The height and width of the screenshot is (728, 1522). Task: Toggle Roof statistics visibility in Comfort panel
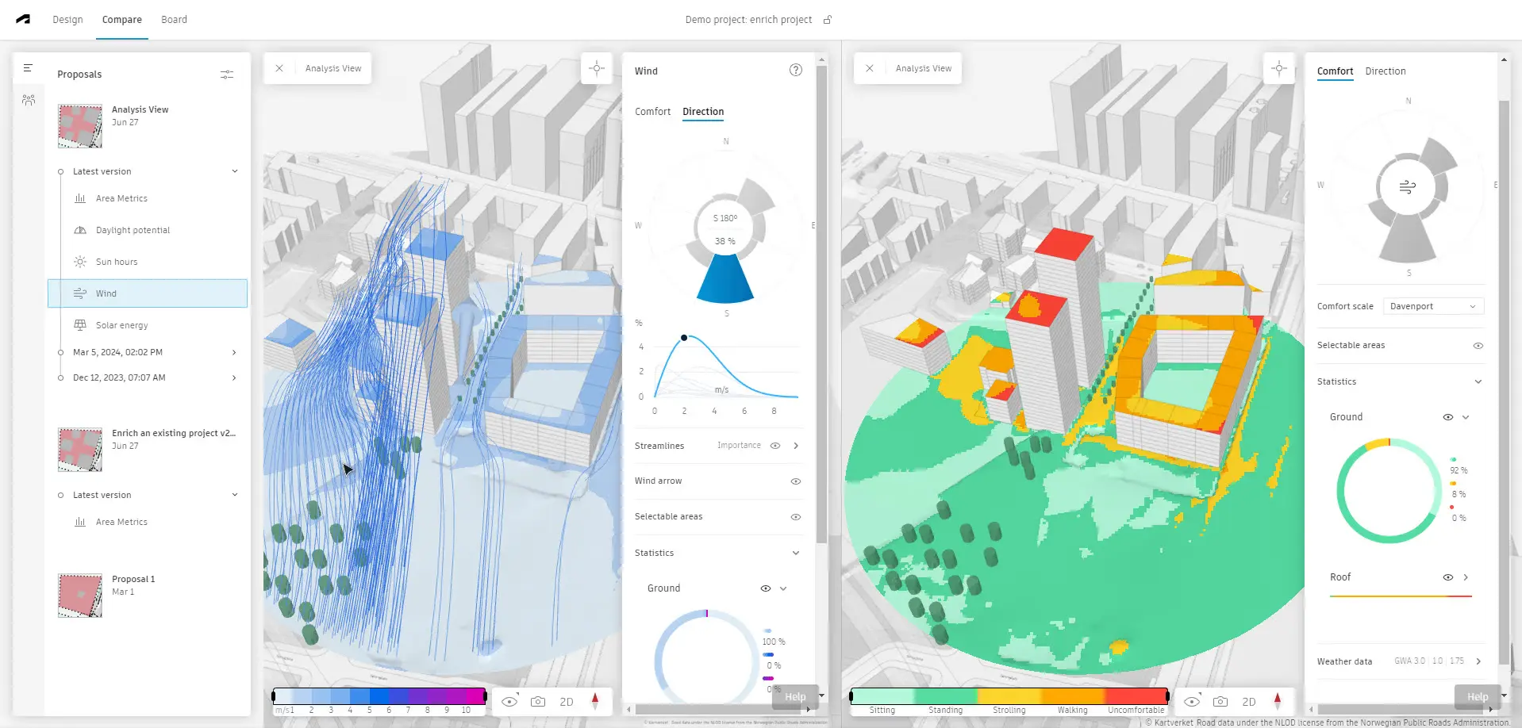point(1447,577)
